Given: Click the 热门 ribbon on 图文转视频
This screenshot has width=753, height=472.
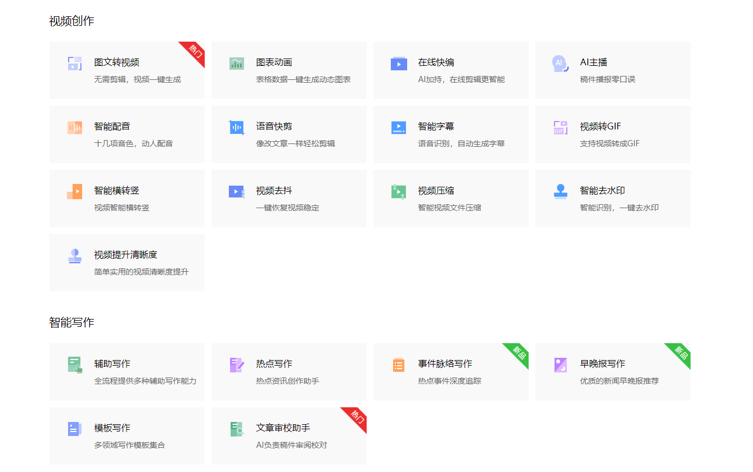Looking at the screenshot, I should (195, 52).
